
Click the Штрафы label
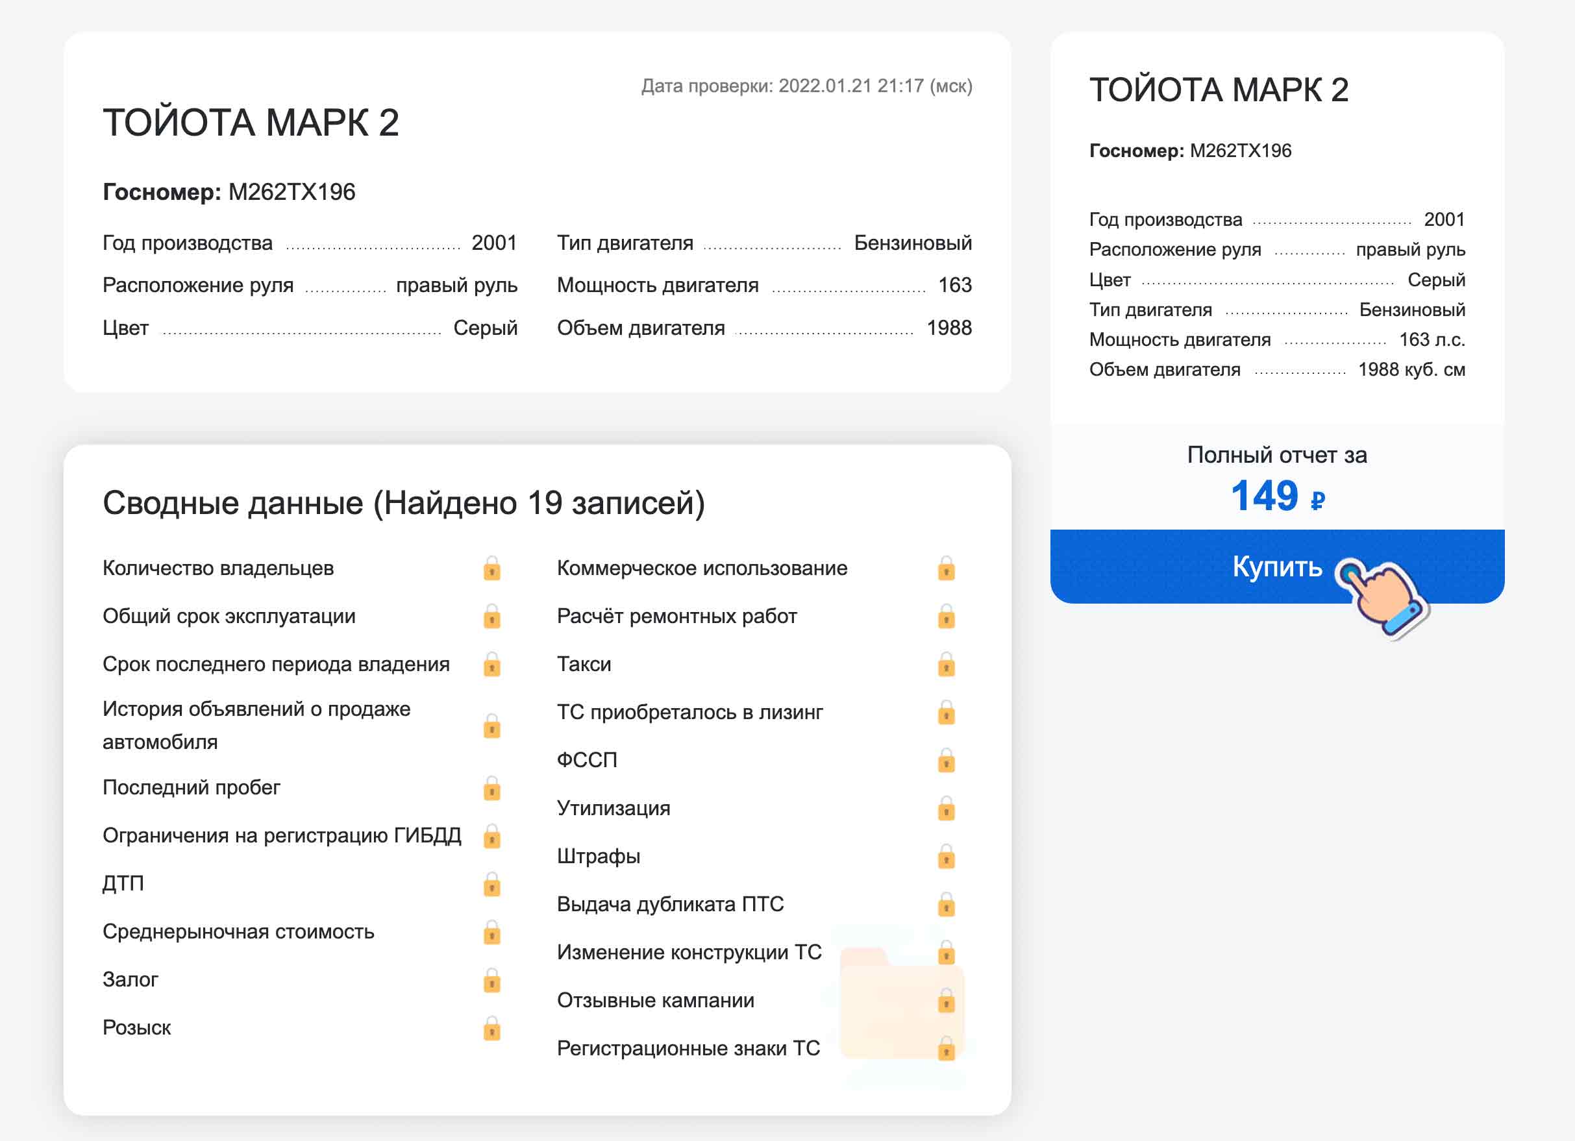coord(599,855)
